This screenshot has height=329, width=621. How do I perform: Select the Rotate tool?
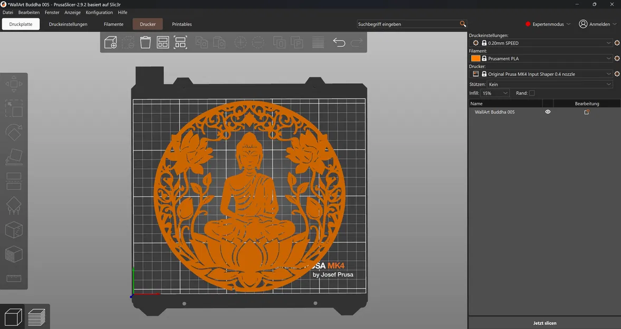point(13,132)
